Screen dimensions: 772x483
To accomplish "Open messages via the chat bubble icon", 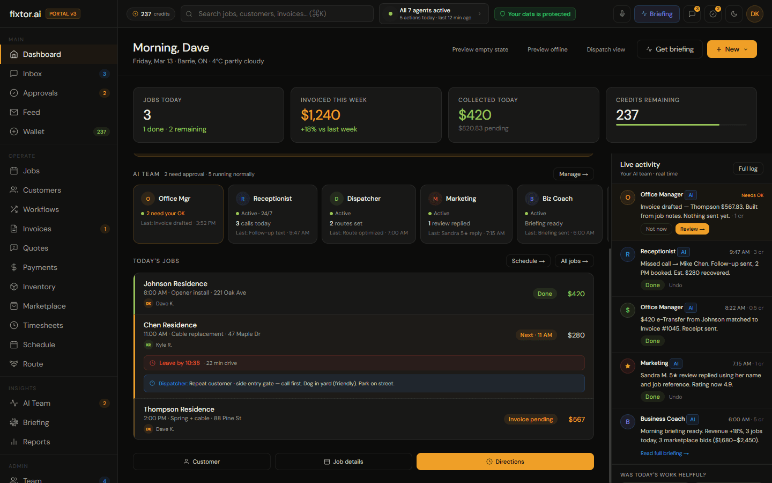I will [x=692, y=14].
